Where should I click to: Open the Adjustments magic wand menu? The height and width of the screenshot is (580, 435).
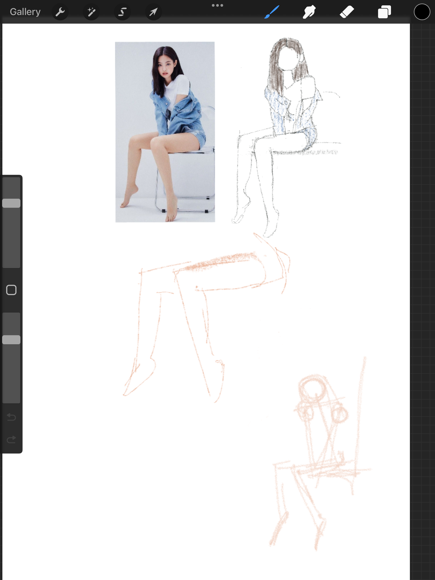[x=91, y=12]
